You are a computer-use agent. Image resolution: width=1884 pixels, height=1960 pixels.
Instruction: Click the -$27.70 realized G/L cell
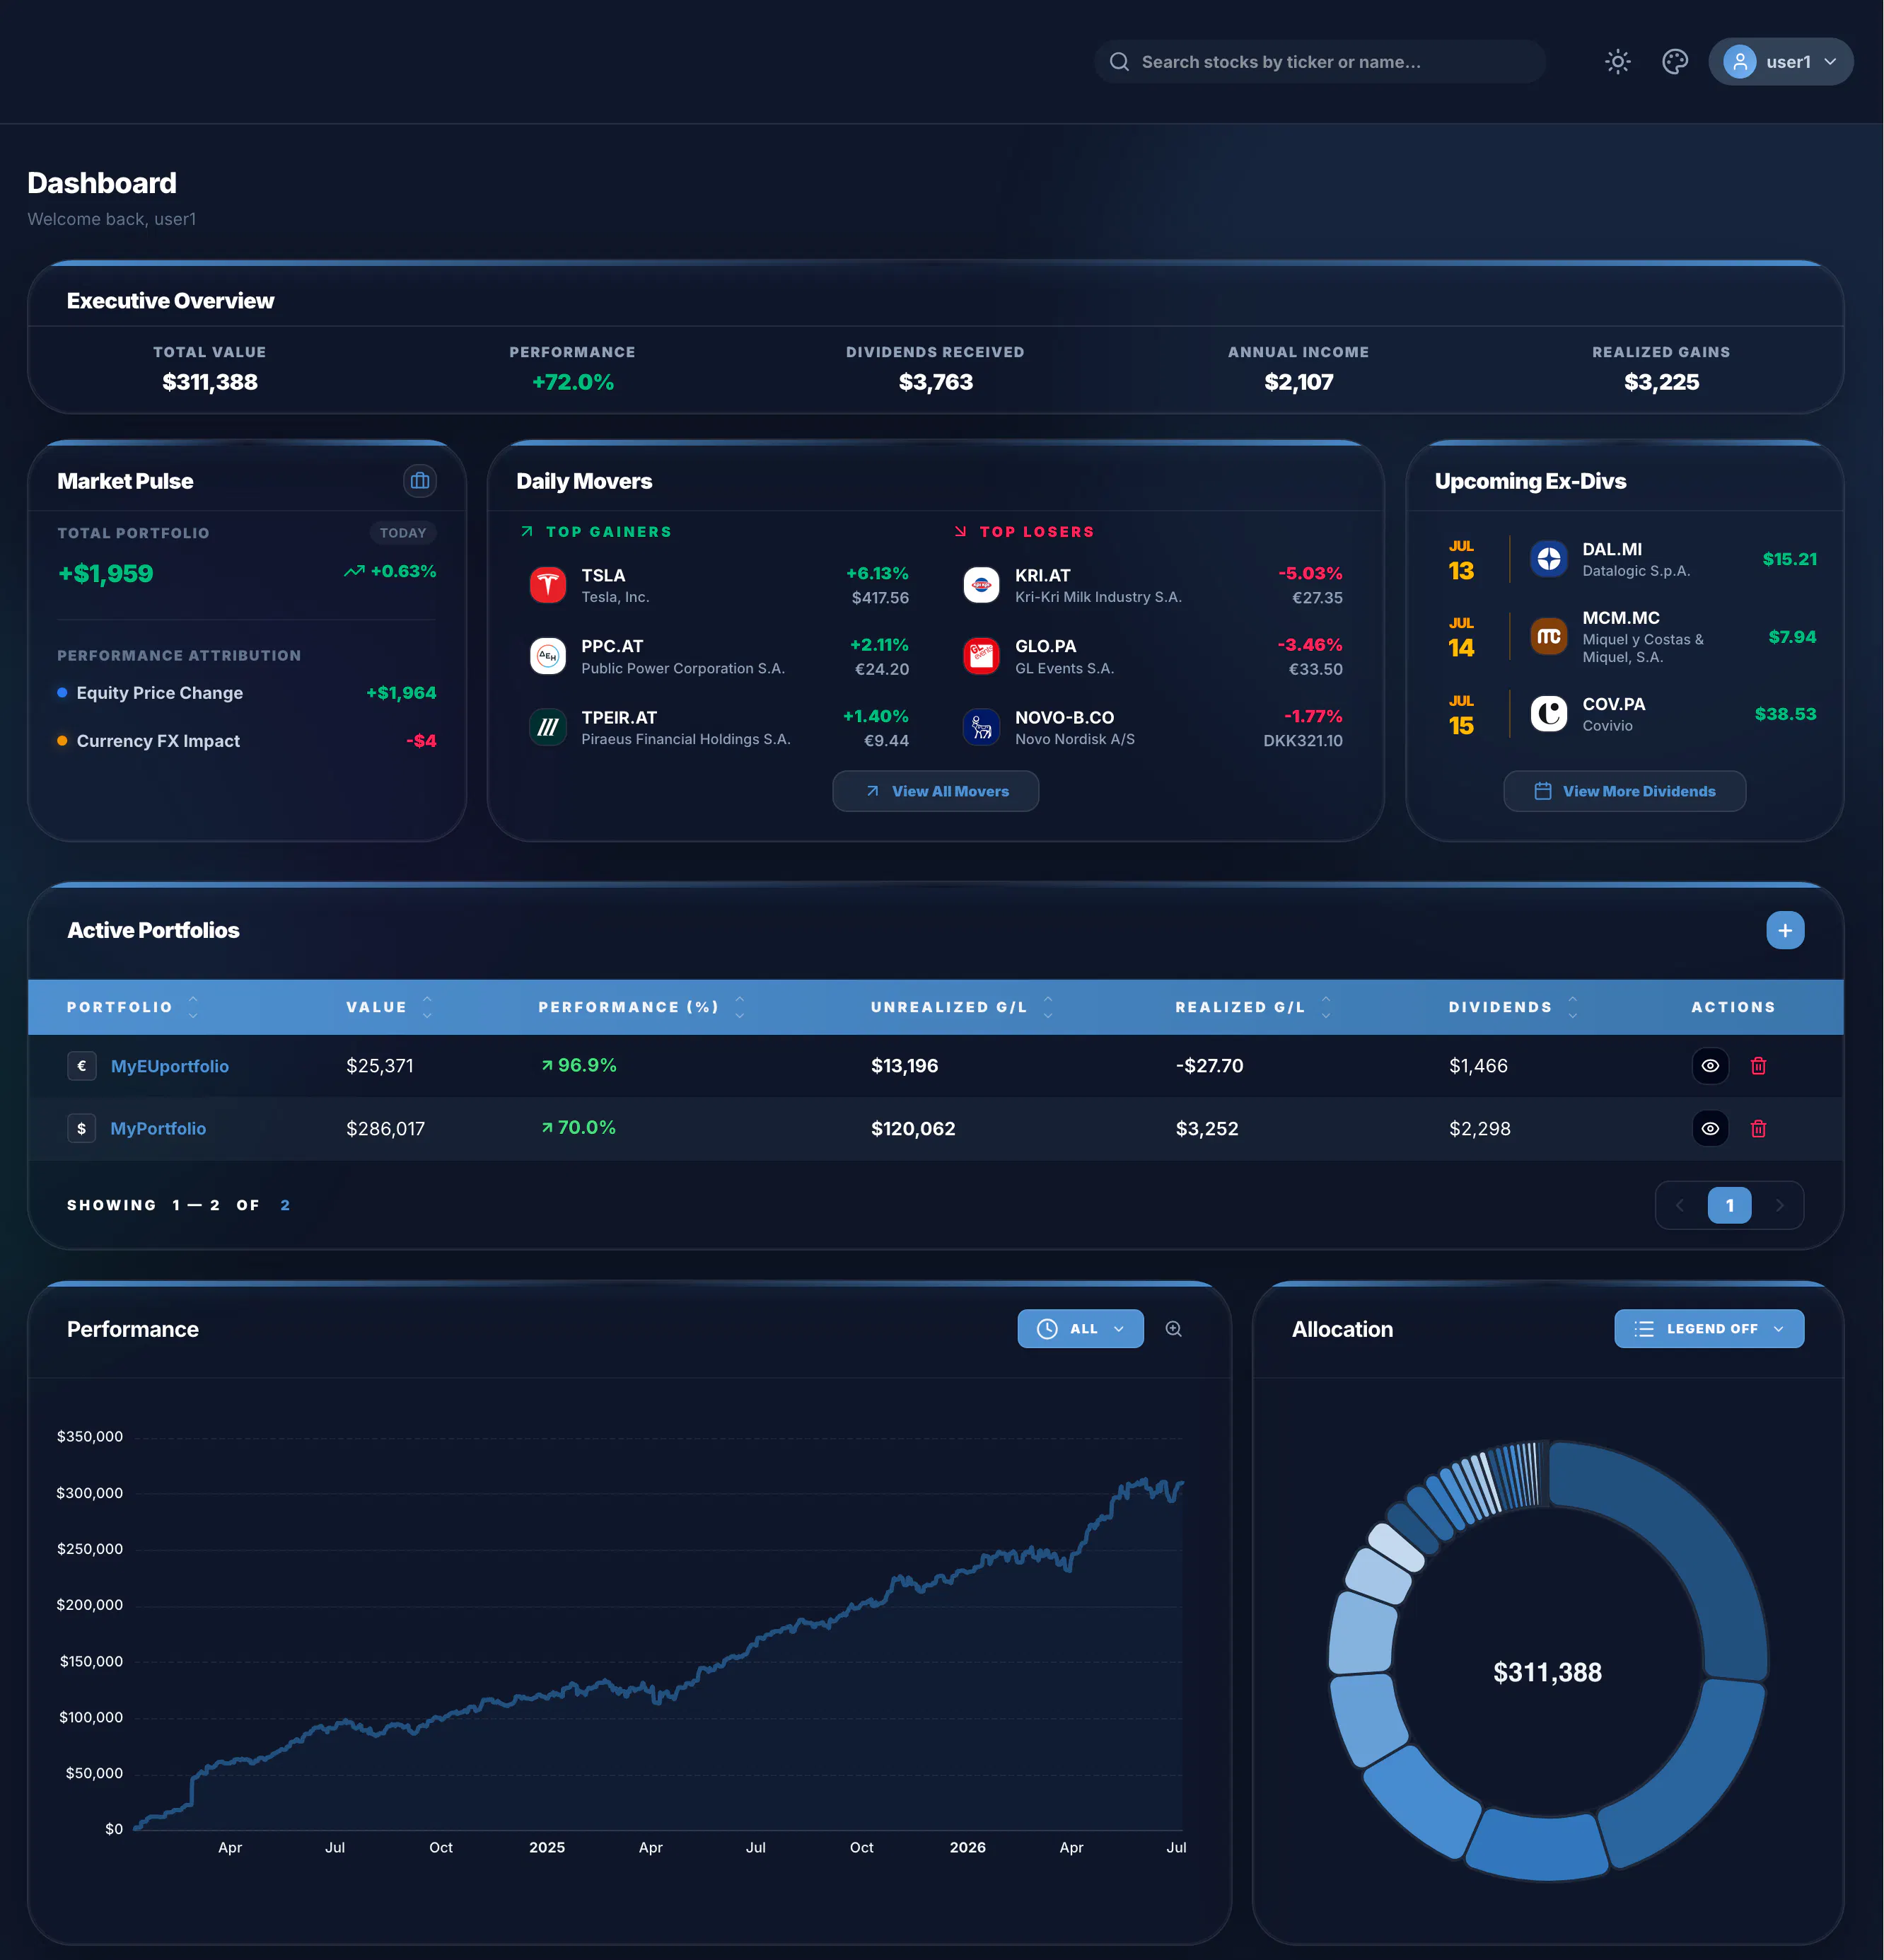point(1209,1066)
